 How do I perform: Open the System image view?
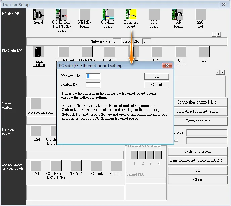click(x=198, y=151)
